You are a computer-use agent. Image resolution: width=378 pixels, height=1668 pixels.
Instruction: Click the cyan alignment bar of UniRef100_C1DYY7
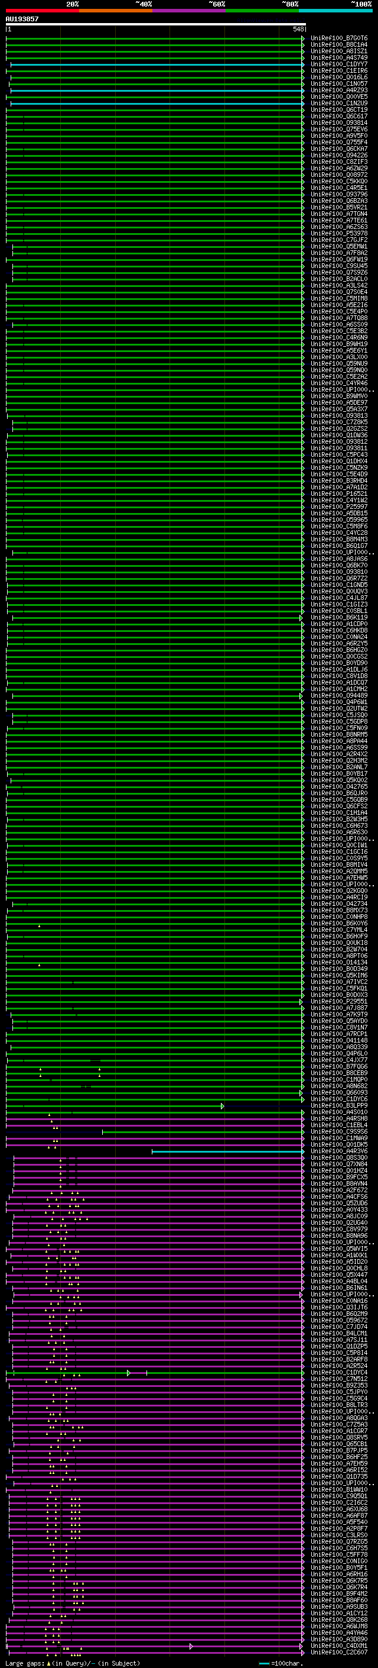[157, 64]
